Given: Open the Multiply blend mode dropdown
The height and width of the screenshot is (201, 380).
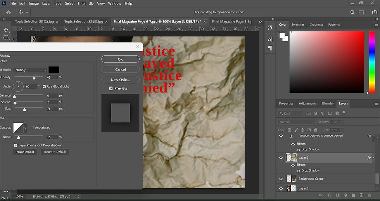Looking at the screenshot, I should pos(31,70).
